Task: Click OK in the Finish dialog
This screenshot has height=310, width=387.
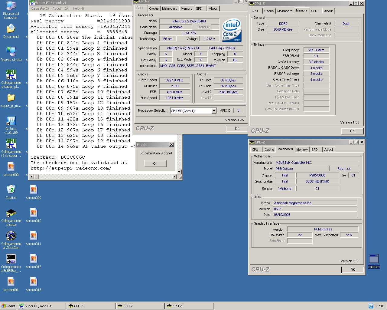Action: tap(155, 163)
